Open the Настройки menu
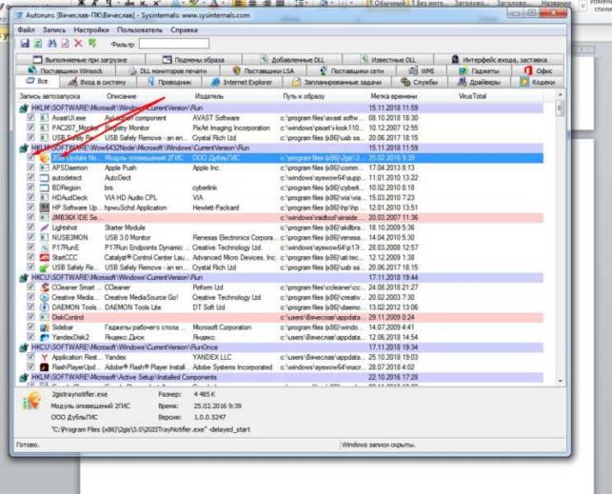This screenshot has width=612, height=494. (x=91, y=30)
